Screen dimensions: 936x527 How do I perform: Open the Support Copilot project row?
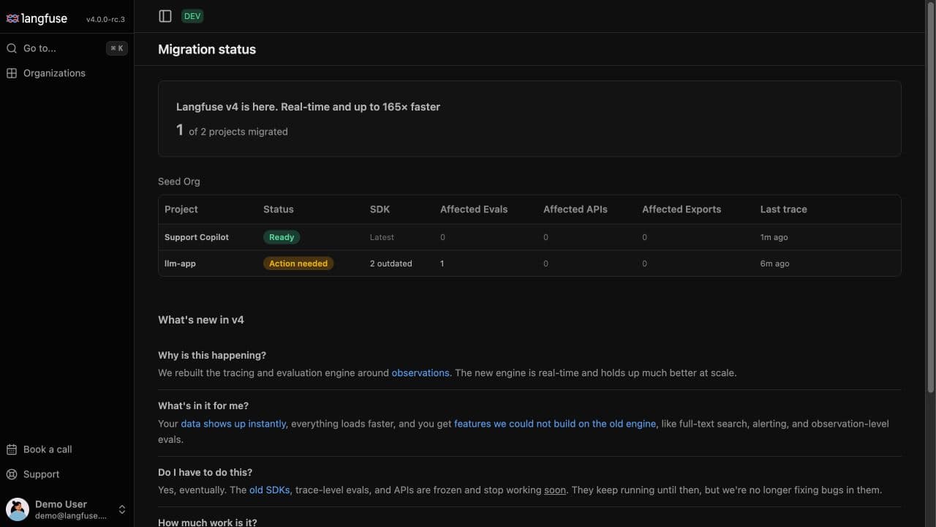(x=529, y=237)
